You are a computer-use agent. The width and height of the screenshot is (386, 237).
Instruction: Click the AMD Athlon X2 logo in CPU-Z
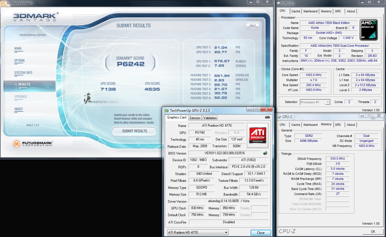click(x=369, y=30)
